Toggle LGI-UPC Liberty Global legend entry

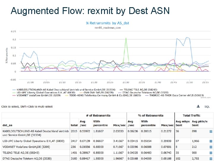click(44, 92)
